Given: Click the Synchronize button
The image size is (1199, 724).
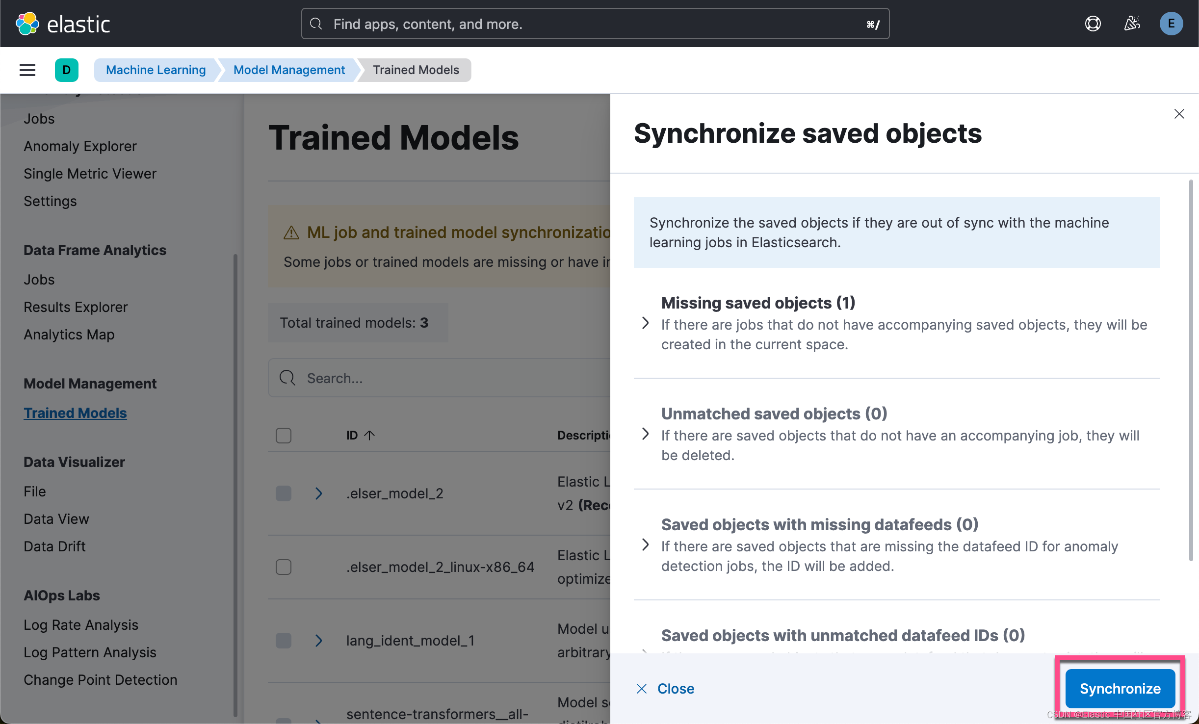Looking at the screenshot, I should click(1120, 688).
